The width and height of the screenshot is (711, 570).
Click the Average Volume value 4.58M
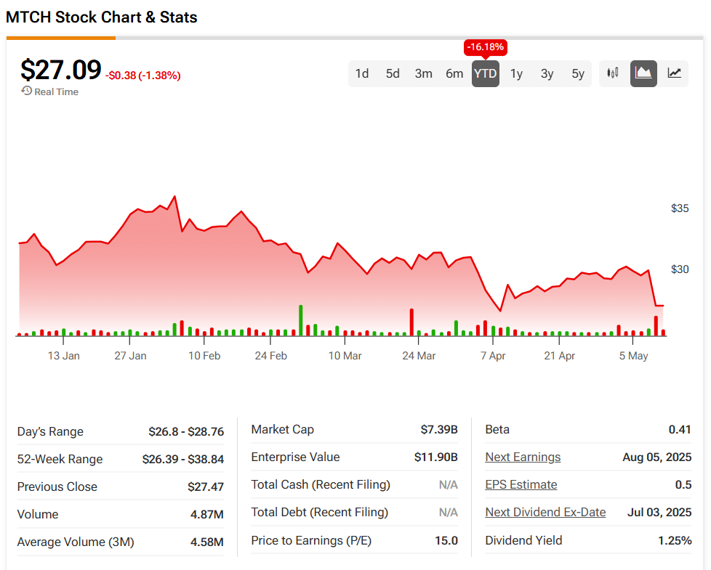click(x=207, y=542)
